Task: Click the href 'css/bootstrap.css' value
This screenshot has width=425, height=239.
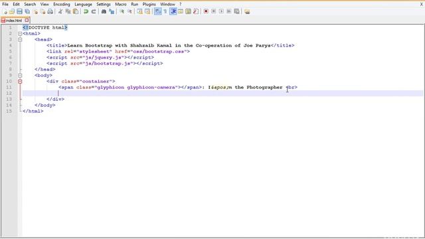Action: 158,52
